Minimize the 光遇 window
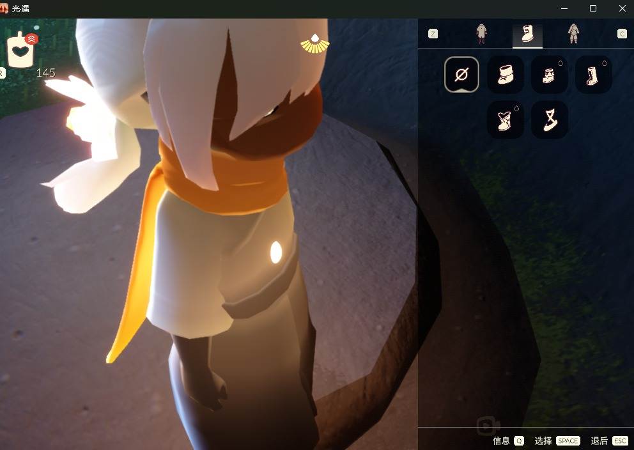Viewport: 634px width, 450px height. click(564, 8)
